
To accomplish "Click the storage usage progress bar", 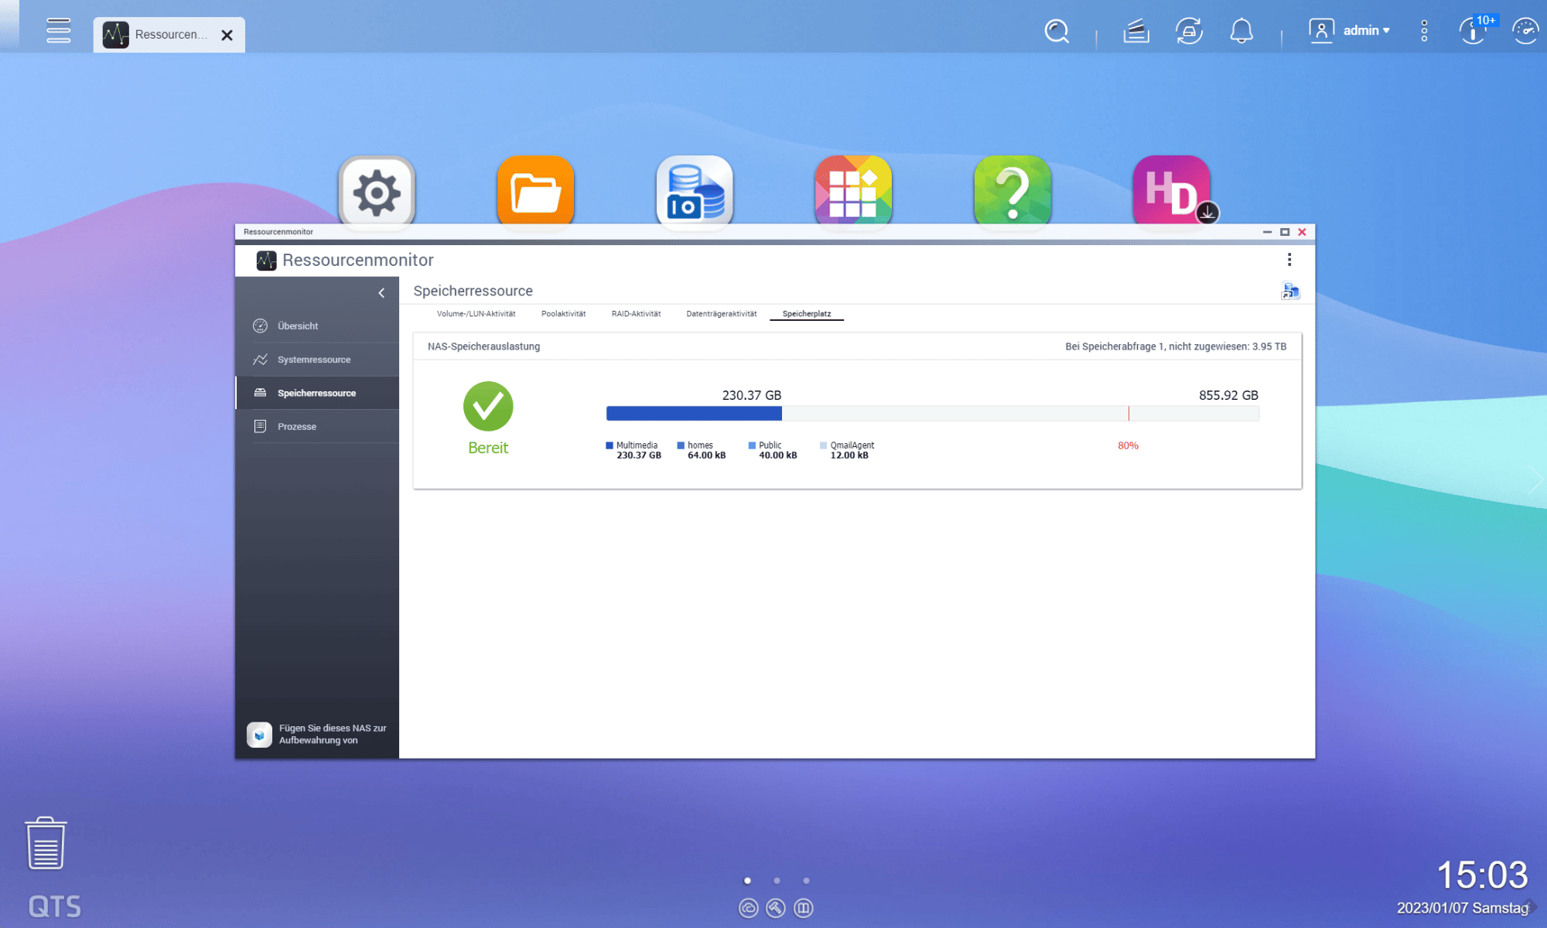I will (931, 414).
